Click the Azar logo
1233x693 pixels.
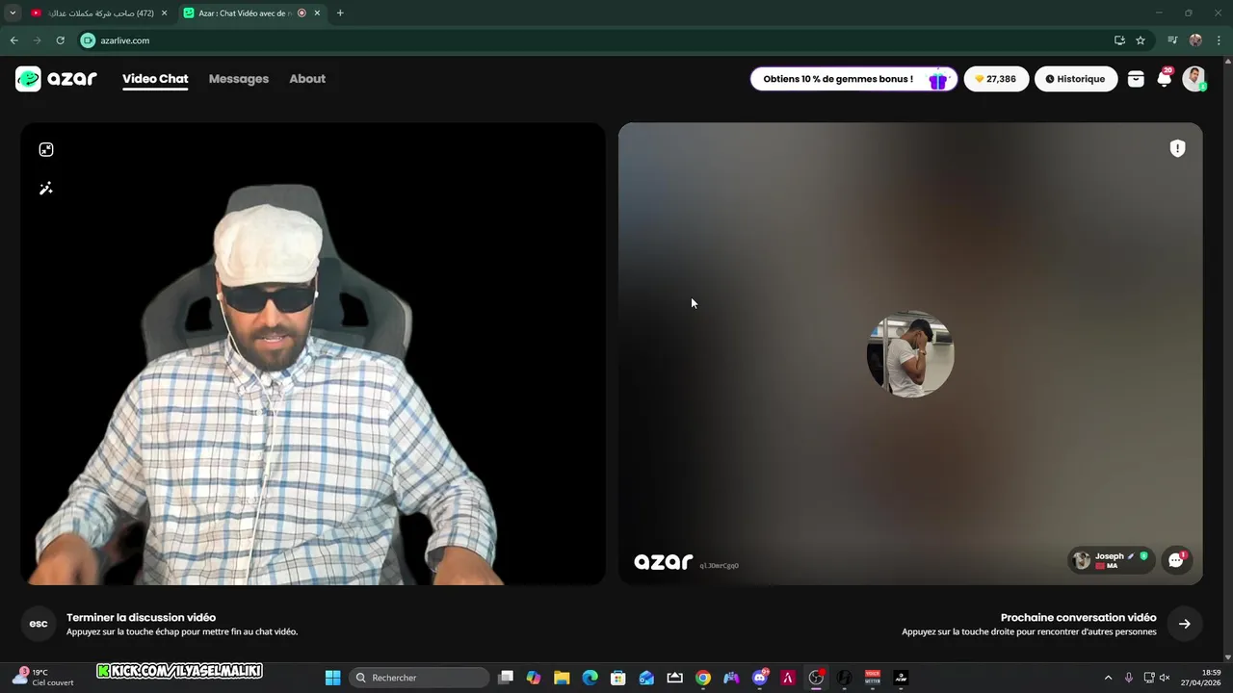tap(56, 79)
